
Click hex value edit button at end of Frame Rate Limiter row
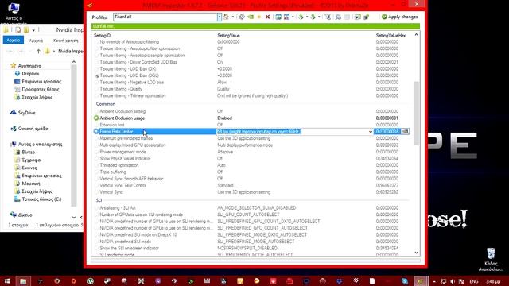[x=405, y=131]
